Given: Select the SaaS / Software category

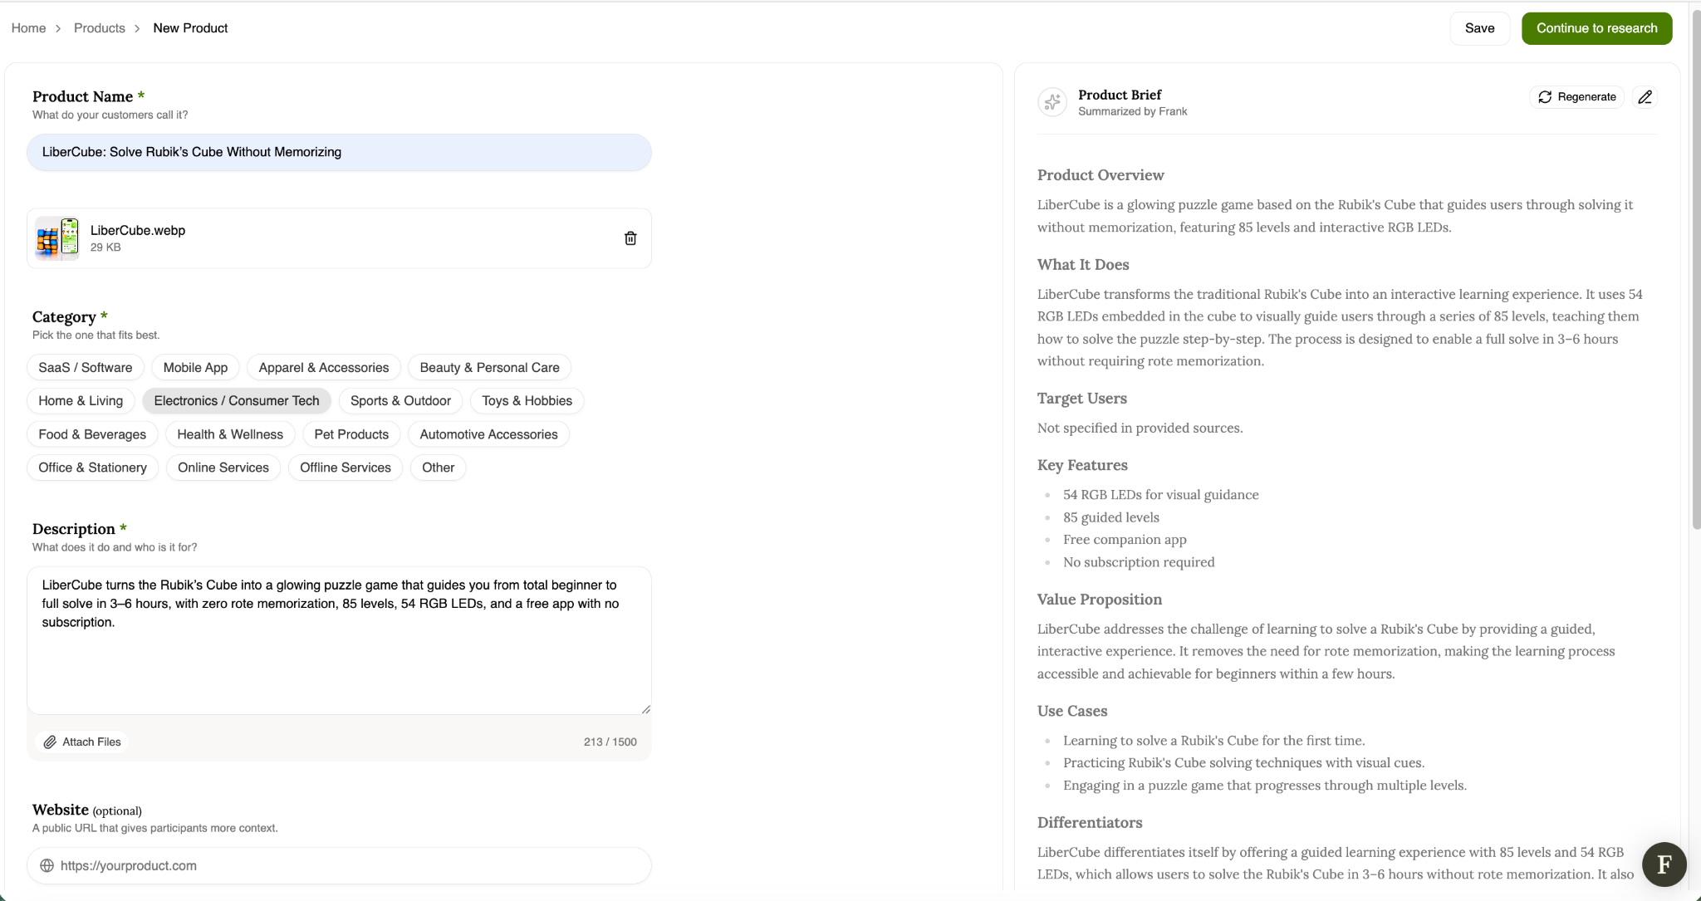Looking at the screenshot, I should 86,367.
